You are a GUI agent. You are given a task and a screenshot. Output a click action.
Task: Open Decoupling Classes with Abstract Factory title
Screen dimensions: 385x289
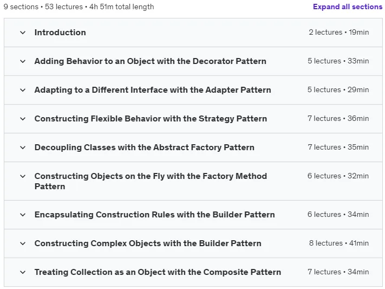(x=145, y=147)
